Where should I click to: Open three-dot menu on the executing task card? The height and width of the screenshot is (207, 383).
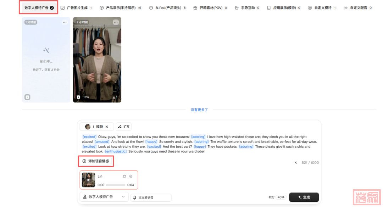coord(65,22)
